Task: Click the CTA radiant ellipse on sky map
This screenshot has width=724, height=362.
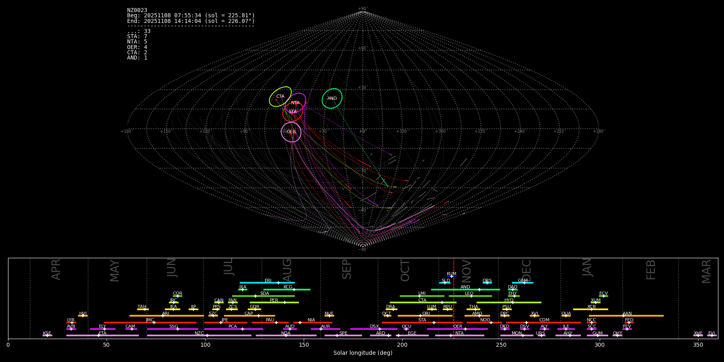Action: click(x=280, y=97)
